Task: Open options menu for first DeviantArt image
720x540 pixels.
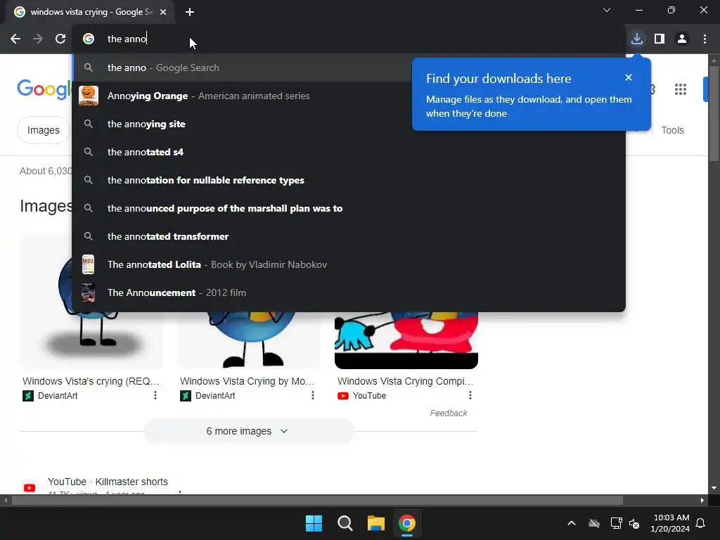Action: [155, 395]
